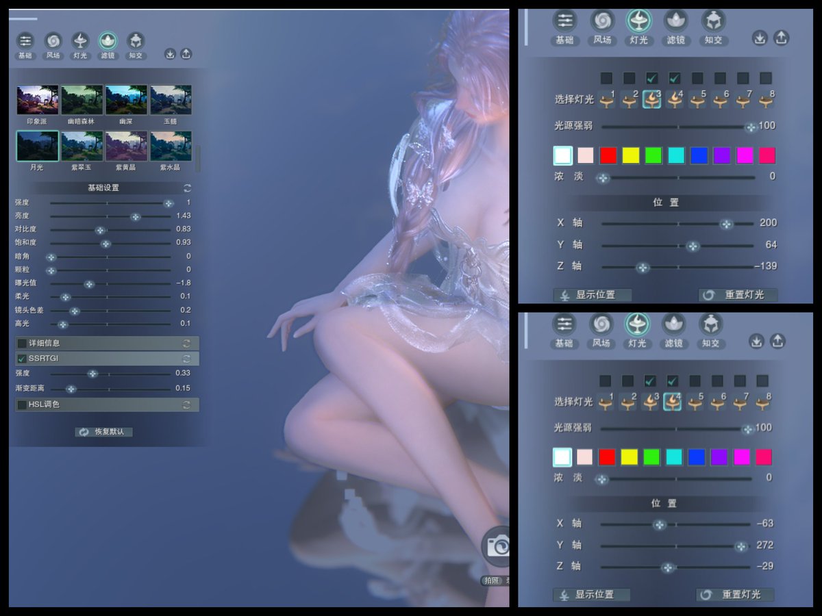This screenshot has width=822, height=616.
Task: Click the download icon in the lower-right panel
Action: point(756,341)
